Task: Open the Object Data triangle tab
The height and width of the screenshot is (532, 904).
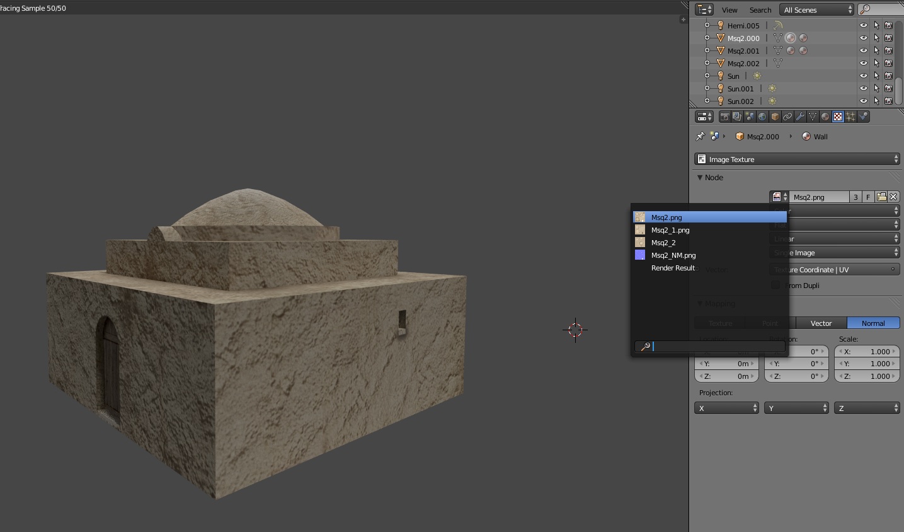Action: click(813, 117)
